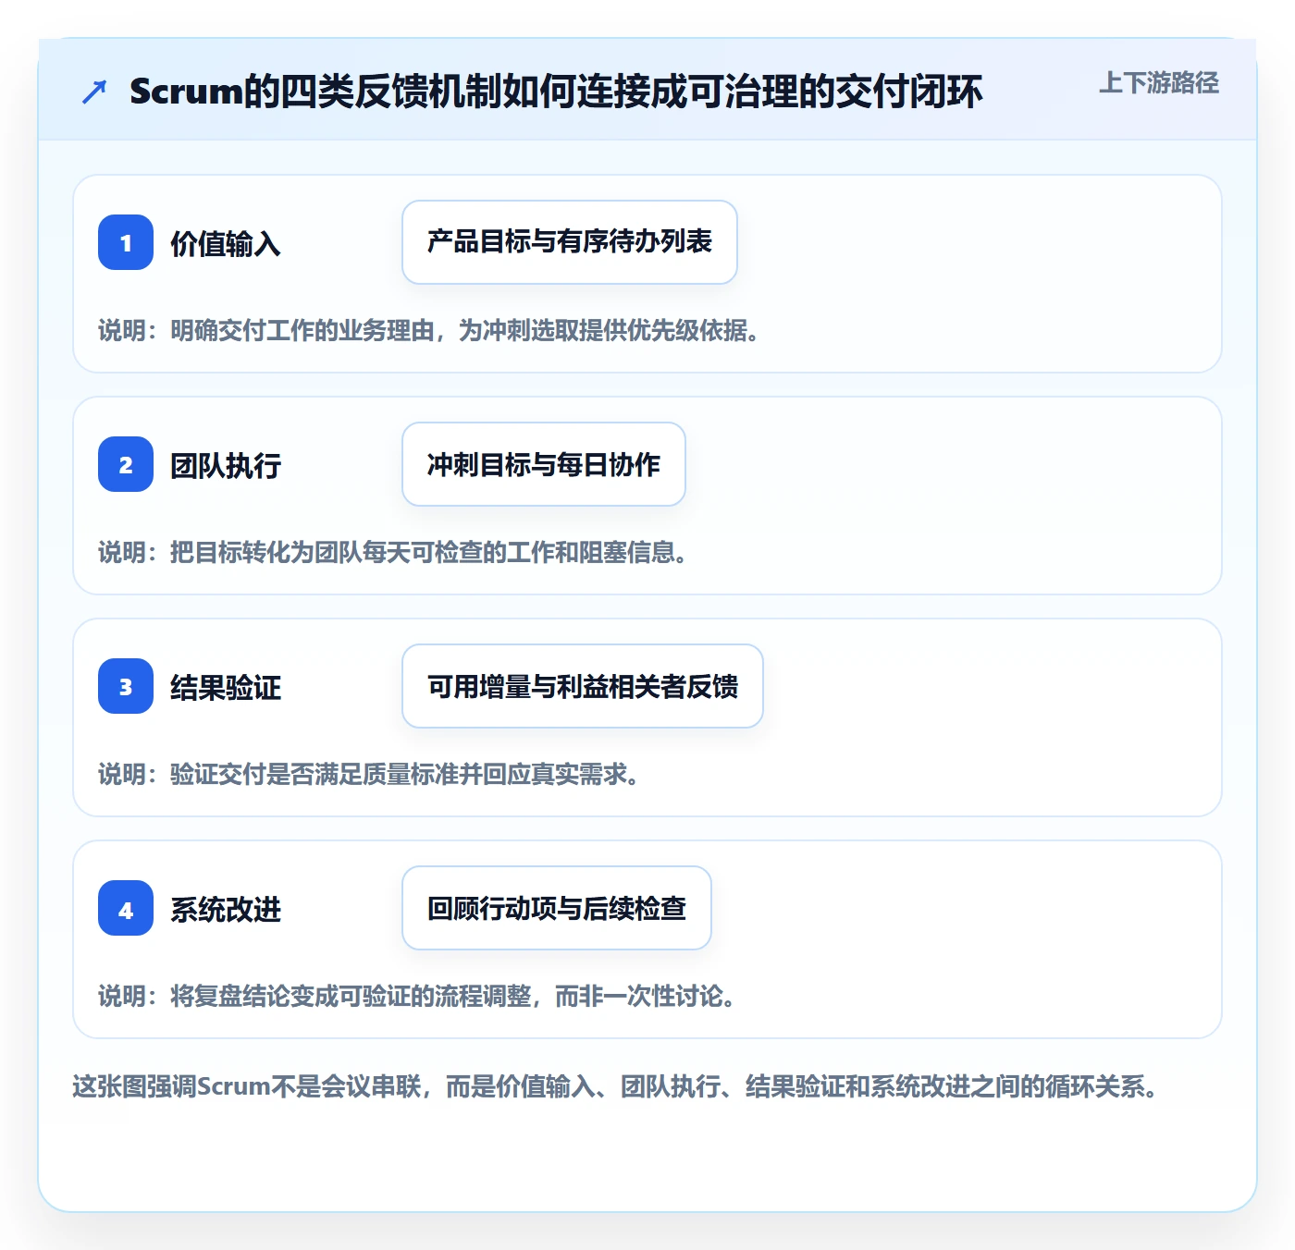Select the number 1 step badge
Screen dimensions: 1295x1250
pyautogui.click(x=126, y=242)
